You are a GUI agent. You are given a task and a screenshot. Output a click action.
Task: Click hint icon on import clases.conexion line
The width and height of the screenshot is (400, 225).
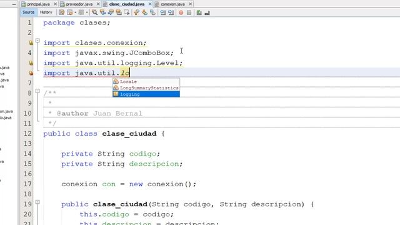pos(31,43)
